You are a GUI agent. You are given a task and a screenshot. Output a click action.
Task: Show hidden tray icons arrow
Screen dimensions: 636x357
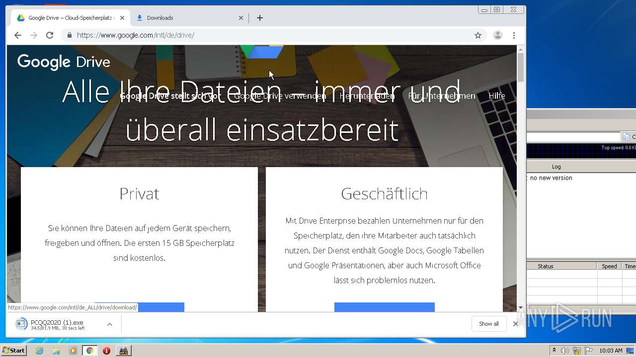554,351
